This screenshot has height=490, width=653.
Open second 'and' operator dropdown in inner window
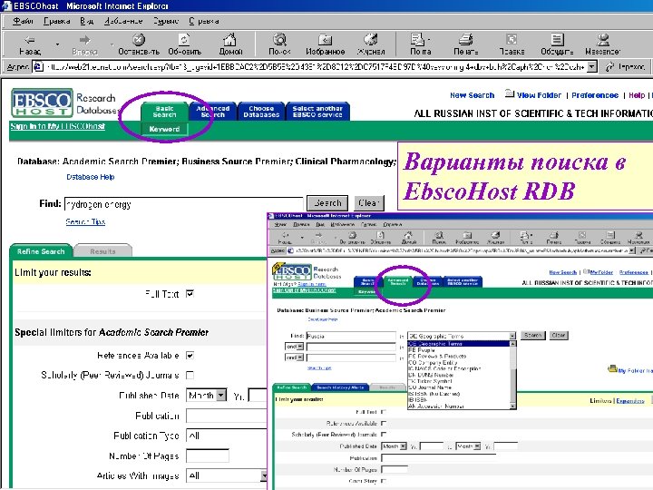[x=300, y=358]
